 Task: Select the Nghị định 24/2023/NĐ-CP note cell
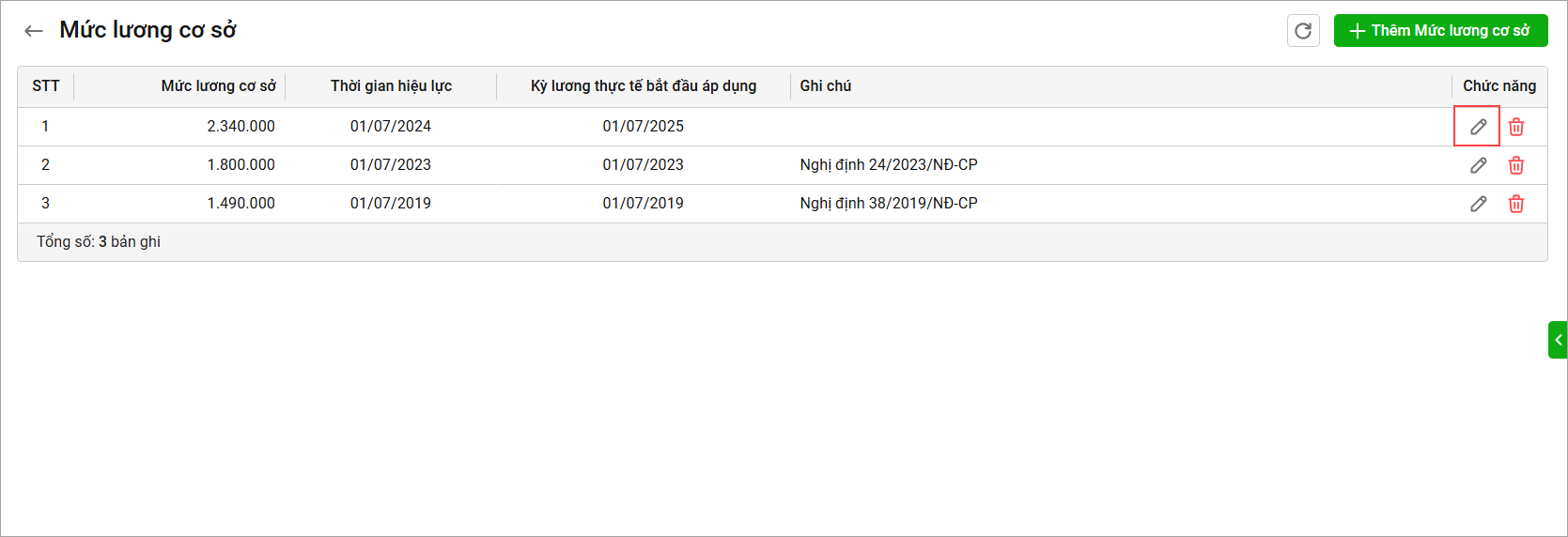[889, 165]
